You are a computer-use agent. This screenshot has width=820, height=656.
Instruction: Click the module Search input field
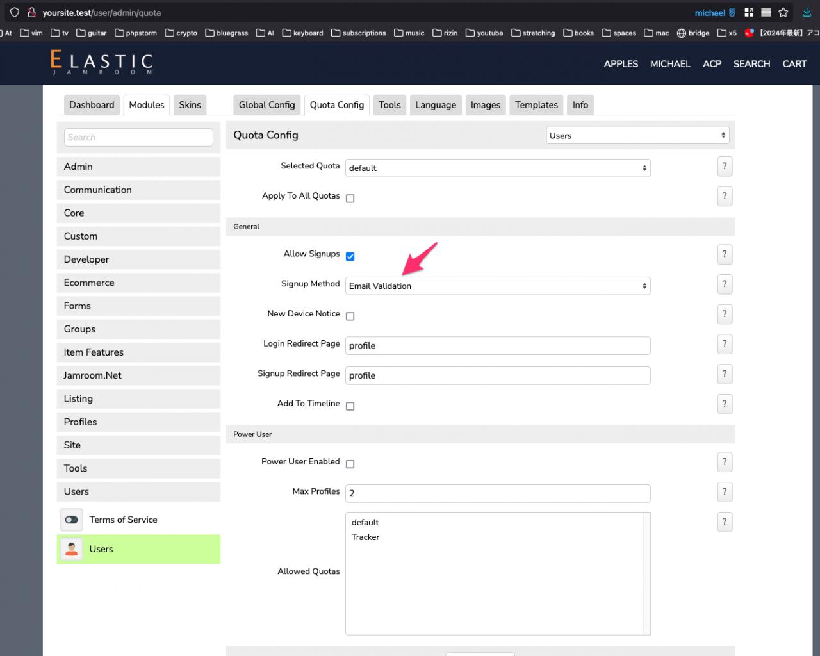tap(138, 137)
